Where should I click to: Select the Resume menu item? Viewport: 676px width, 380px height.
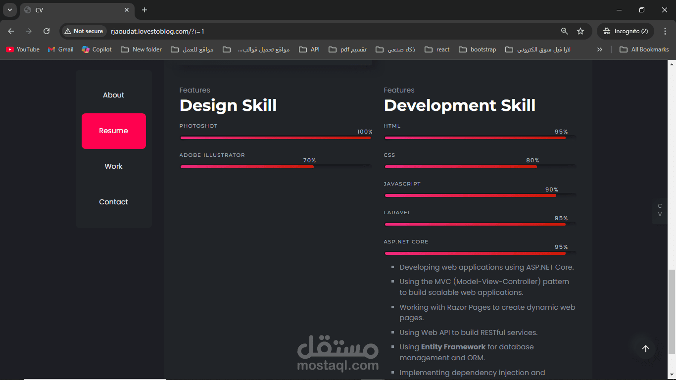(x=114, y=131)
